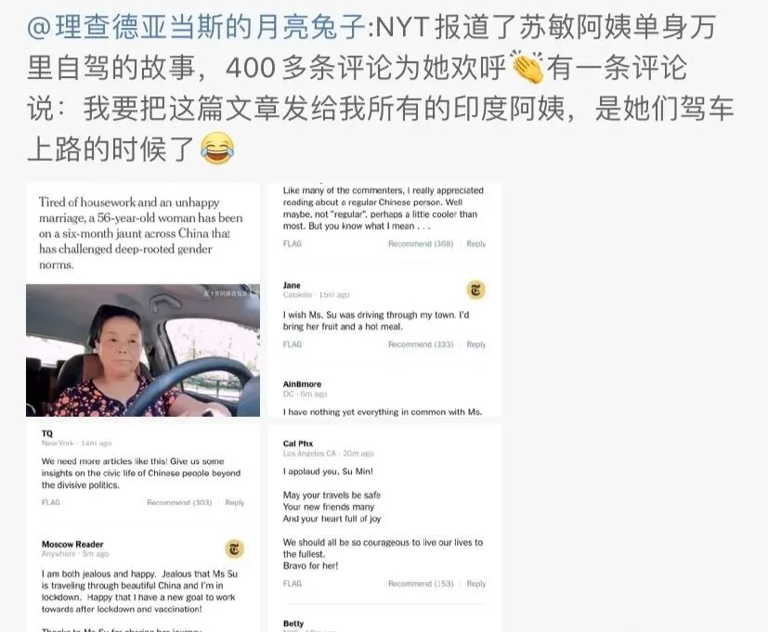This screenshot has height=632, width=768.
Task: Click the clapping hands emoji in the post
Action: (527, 67)
